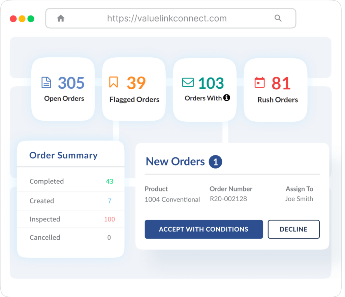
Task: Click the info icon beside Orders With
Action: tap(227, 98)
